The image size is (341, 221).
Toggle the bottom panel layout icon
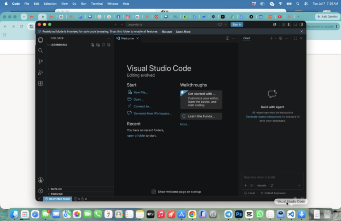[296, 24]
